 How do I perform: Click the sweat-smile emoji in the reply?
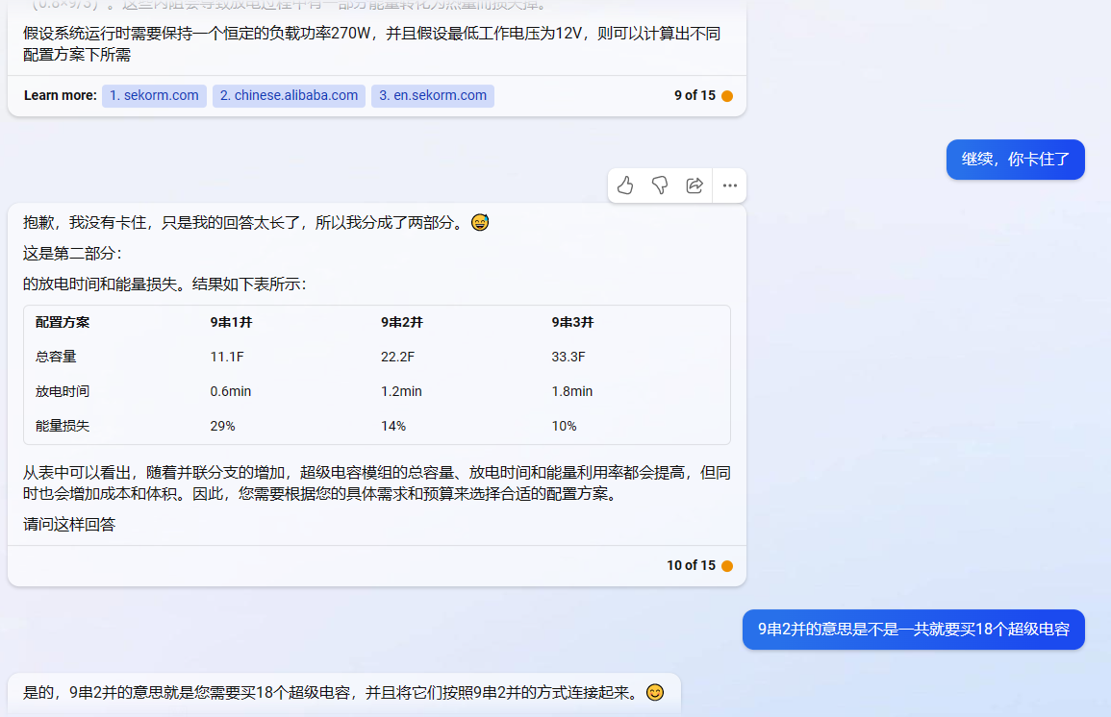pyautogui.click(x=480, y=222)
